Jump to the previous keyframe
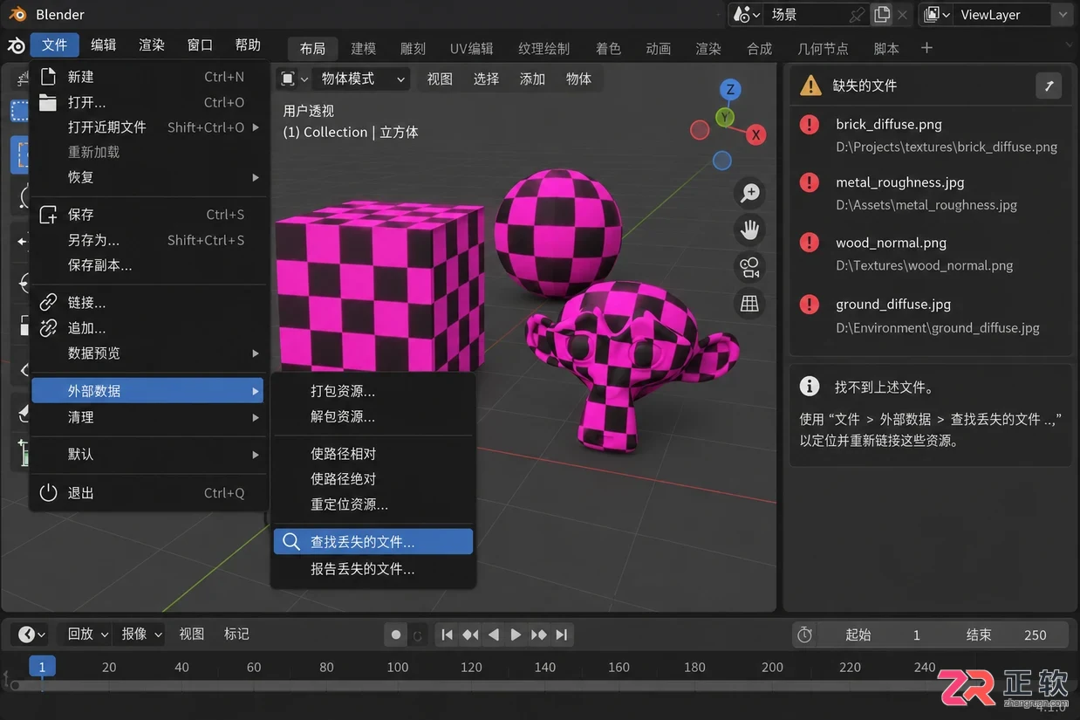The width and height of the screenshot is (1080, 720). click(470, 634)
